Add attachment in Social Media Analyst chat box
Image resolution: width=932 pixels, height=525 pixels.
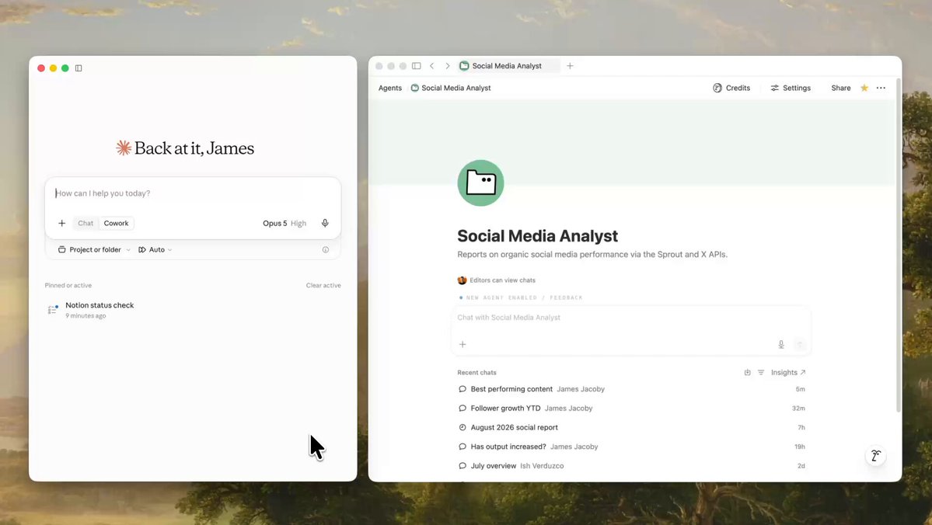pyautogui.click(x=463, y=345)
